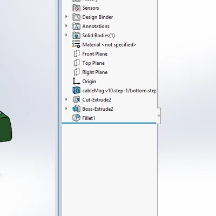Viewport: 216px width, 216px height.
Task: Click the Sensors folder icon
Action: [77, 8]
